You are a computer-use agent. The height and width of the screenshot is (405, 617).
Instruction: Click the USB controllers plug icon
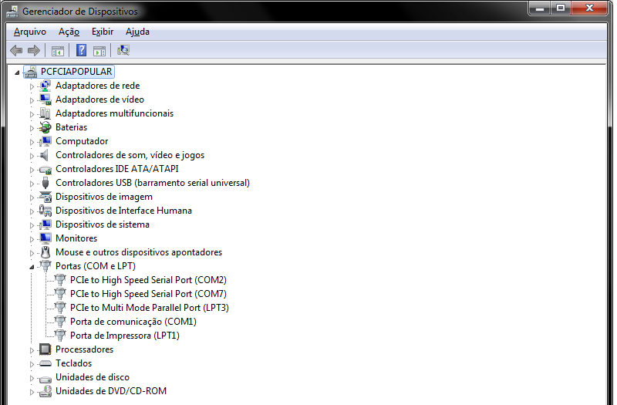[46, 183]
